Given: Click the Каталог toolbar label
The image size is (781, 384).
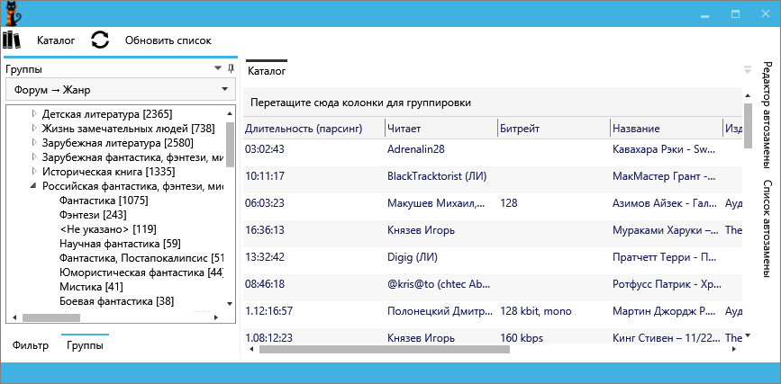Looking at the screenshot, I should [x=56, y=40].
